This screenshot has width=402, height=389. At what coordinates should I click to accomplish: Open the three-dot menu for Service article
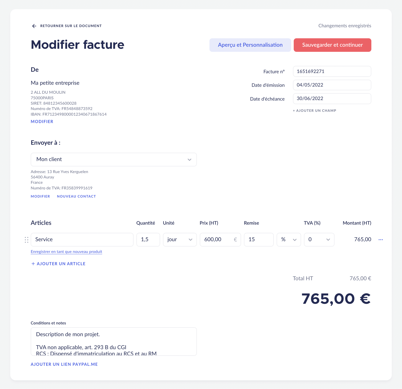[381, 240]
